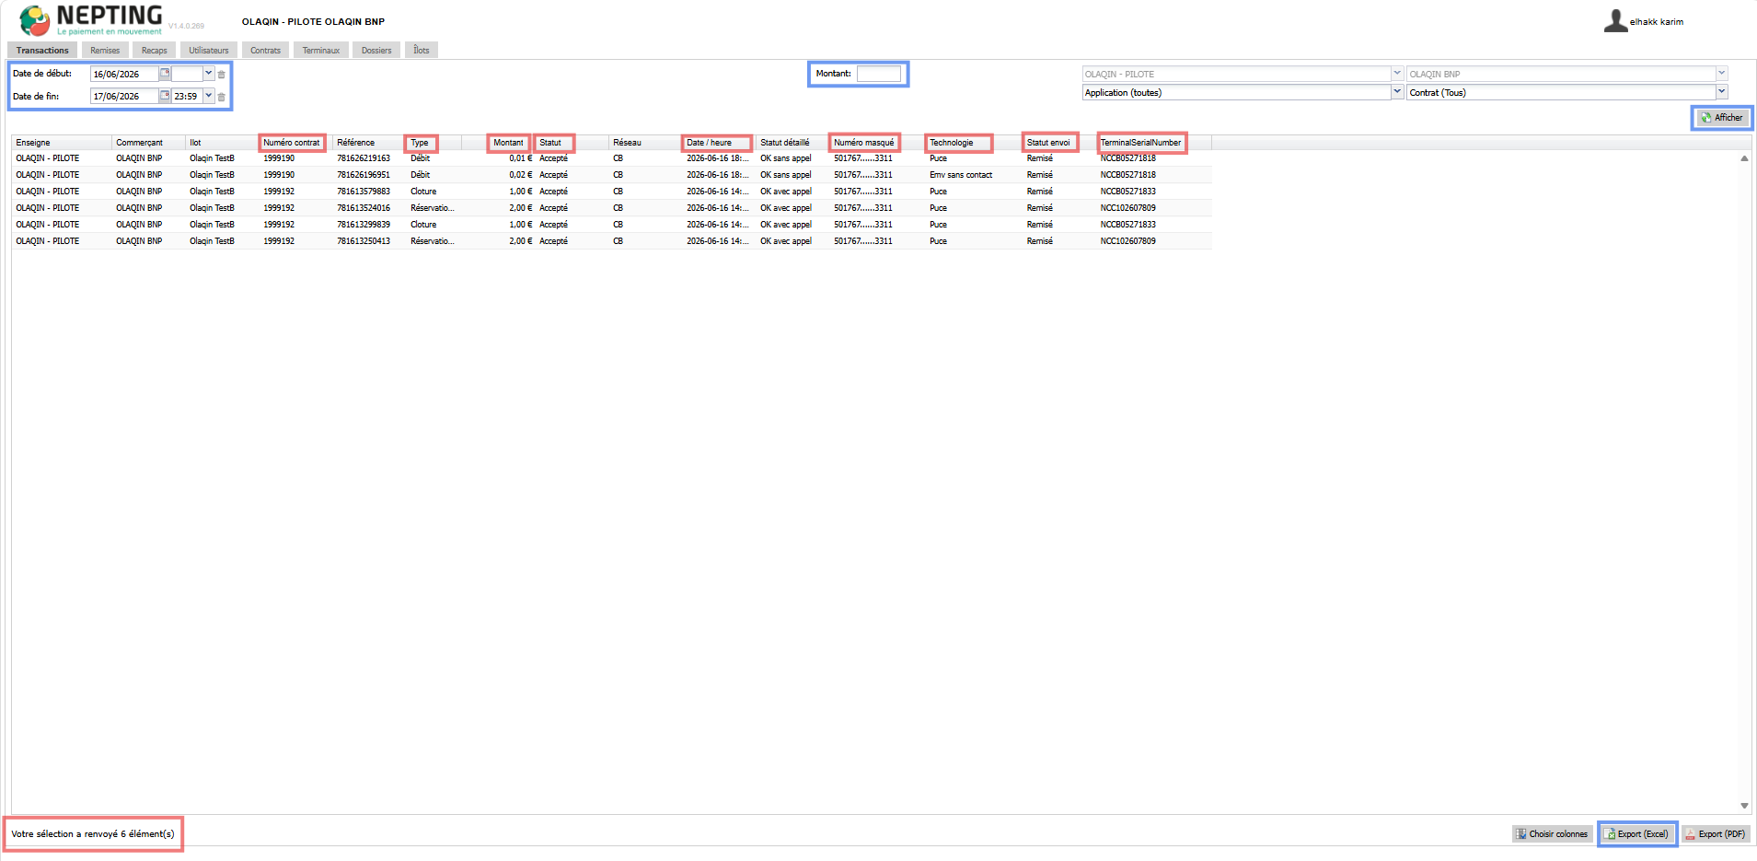The image size is (1757, 861).
Task: Expand end time dropdown showing 23:59
Action: 209,96
